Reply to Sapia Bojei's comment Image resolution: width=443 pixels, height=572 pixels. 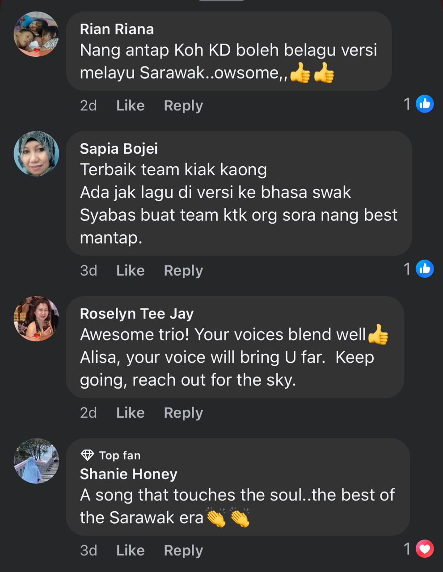[x=183, y=270]
